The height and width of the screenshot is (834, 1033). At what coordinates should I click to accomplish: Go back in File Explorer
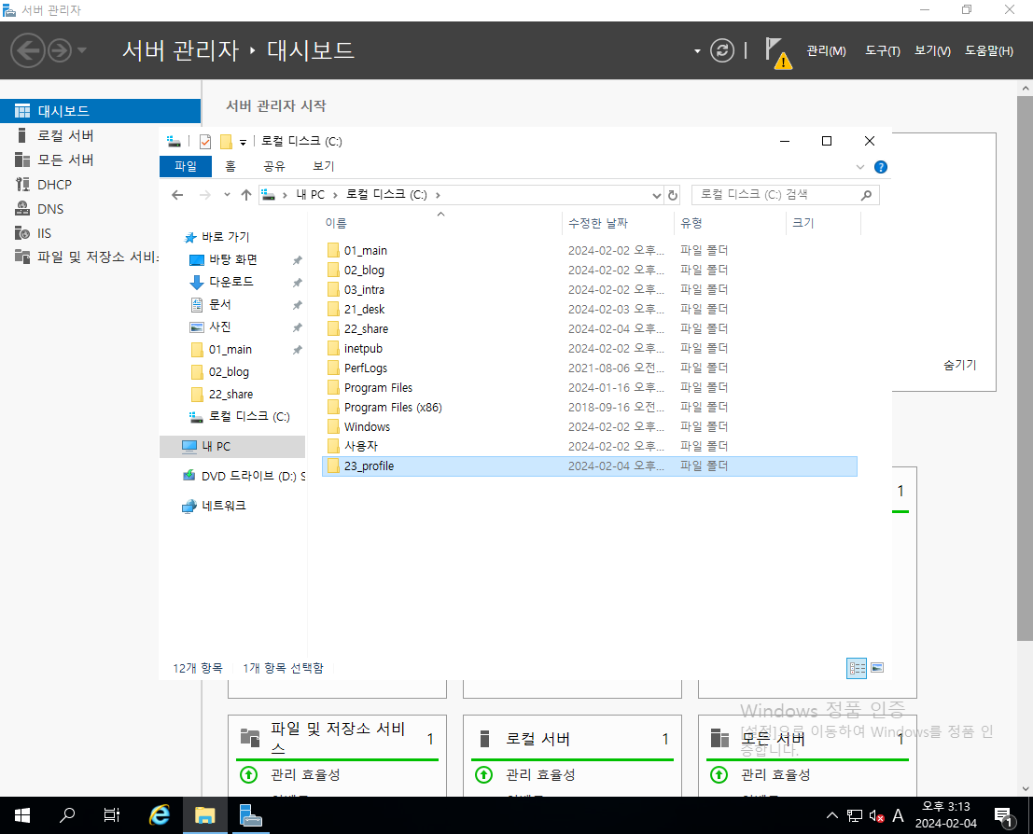(x=177, y=195)
